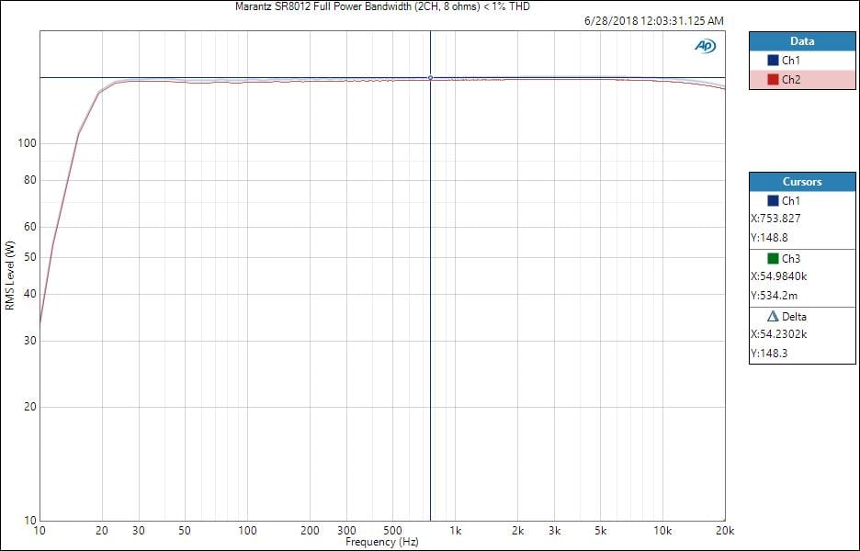
Task: Click the Frequency (Hz) axis label
Action: point(382,543)
